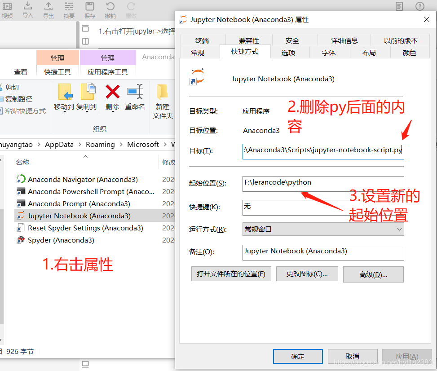Click into the 起始位置 start-in field
Viewport: 437px width, 371px height.
pos(323,184)
